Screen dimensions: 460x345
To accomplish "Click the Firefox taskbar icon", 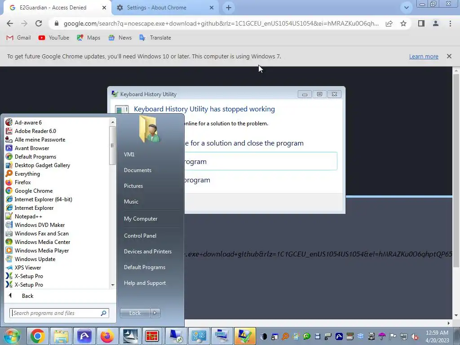I will 107,336.
